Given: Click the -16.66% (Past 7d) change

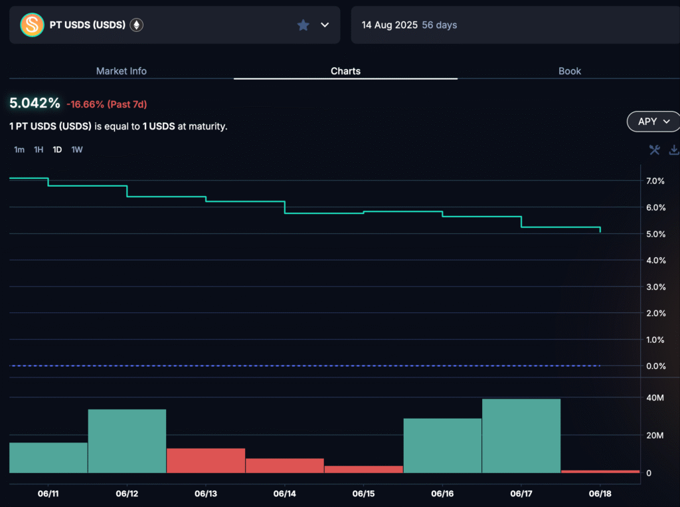Looking at the screenshot, I should pos(107,104).
